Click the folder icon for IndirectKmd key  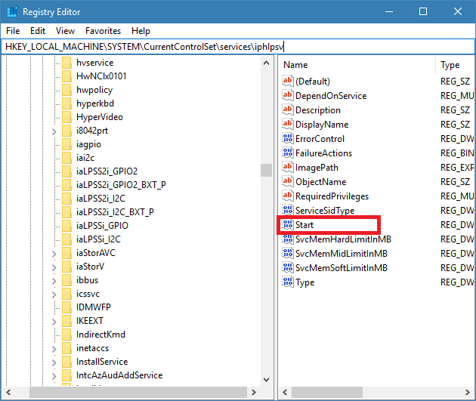(x=66, y=335)
